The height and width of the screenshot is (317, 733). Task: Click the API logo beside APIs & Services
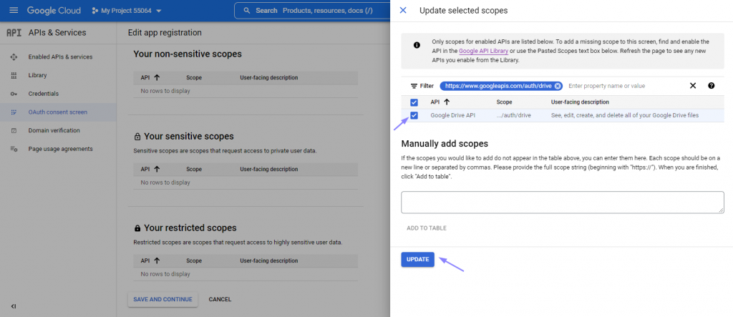14,33
